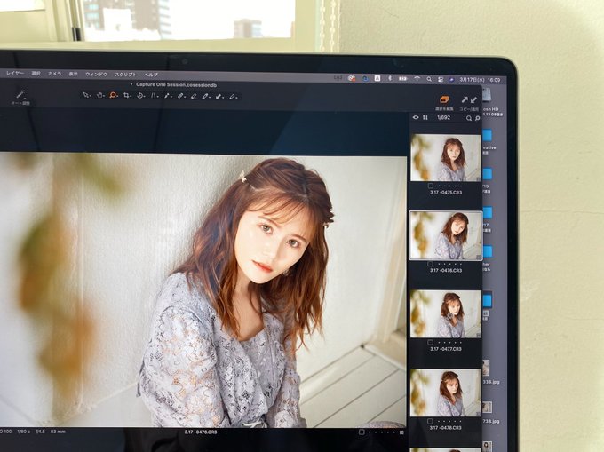Select thumbnail 3.17 -0478.CR3

click(x=446, y=393)
